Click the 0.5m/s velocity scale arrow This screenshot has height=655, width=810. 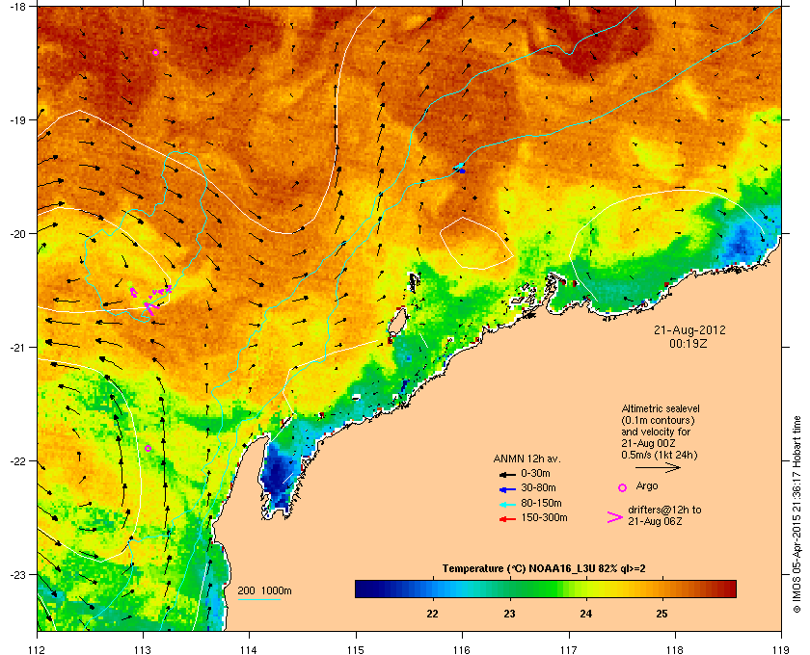(658, 468)
